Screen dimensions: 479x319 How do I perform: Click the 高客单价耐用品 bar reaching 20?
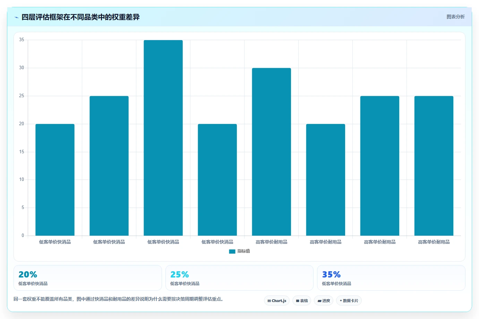(x=325, y=180)
